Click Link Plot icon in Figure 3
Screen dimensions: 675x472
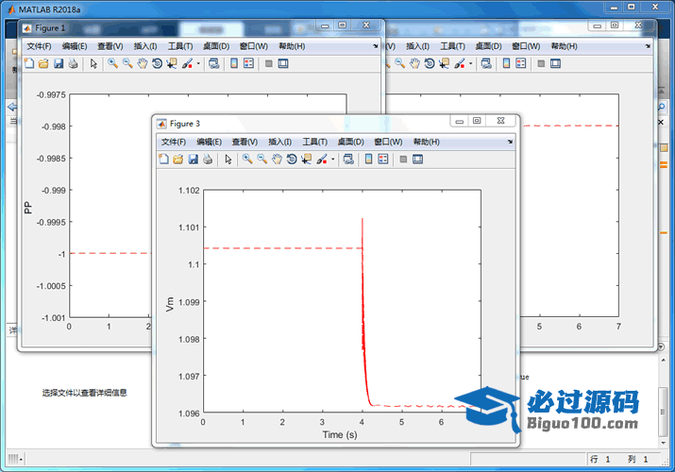coord(348,160)
